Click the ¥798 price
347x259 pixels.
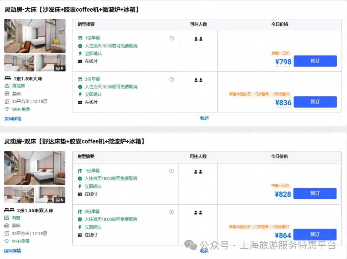click(x=283, y=61)
